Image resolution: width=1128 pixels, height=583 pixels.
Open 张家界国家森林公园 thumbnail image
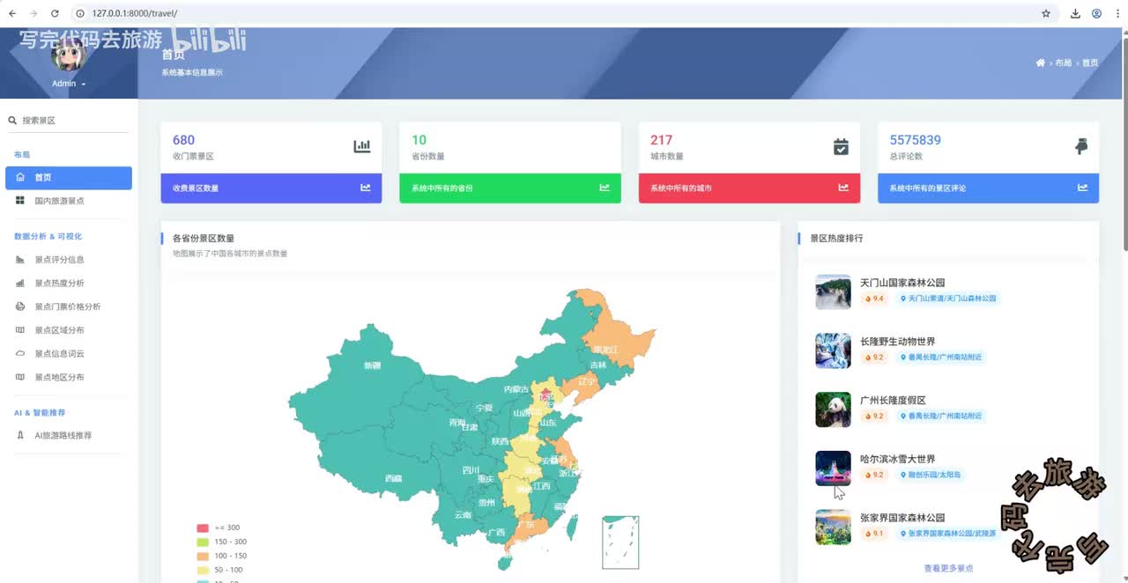tap(833, 527)
